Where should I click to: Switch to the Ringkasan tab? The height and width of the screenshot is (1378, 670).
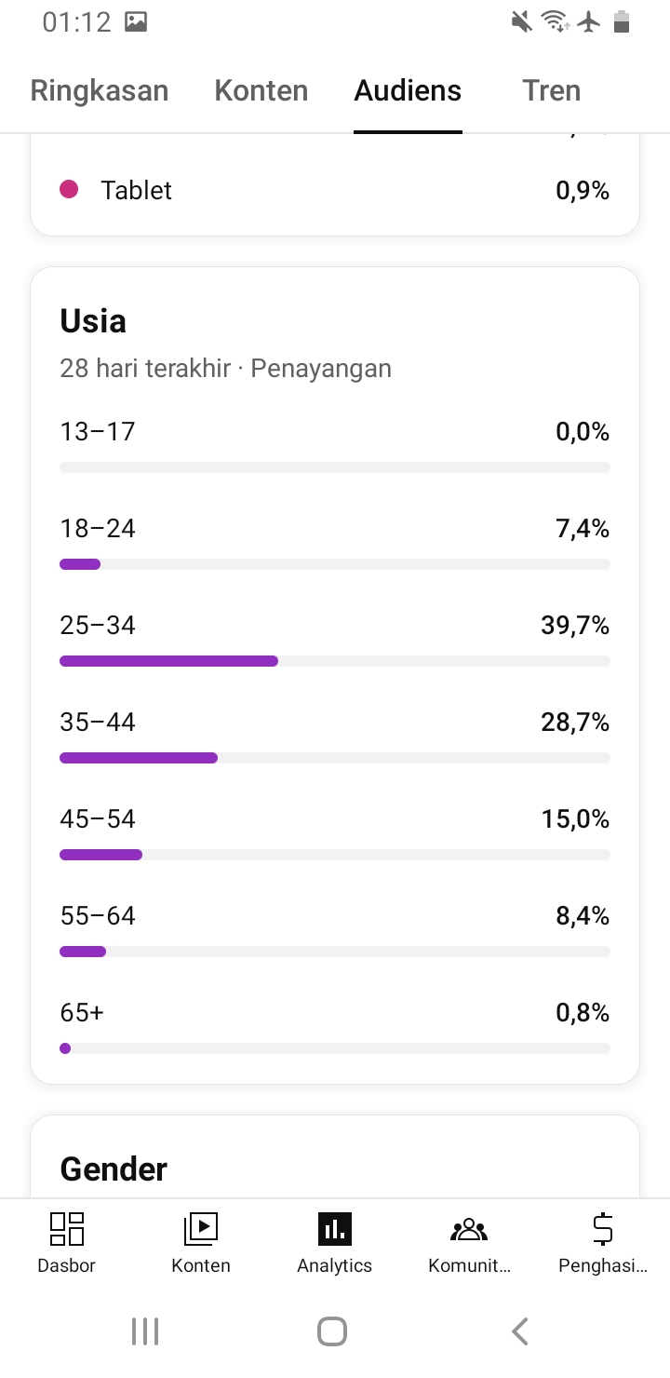(100, 90)
